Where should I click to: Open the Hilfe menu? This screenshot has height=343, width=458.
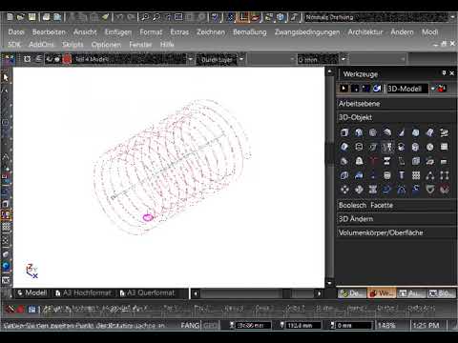pyautogui.click(x=167, y=45)
